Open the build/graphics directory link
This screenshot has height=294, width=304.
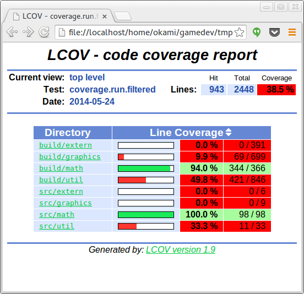[x=70, y=157]
